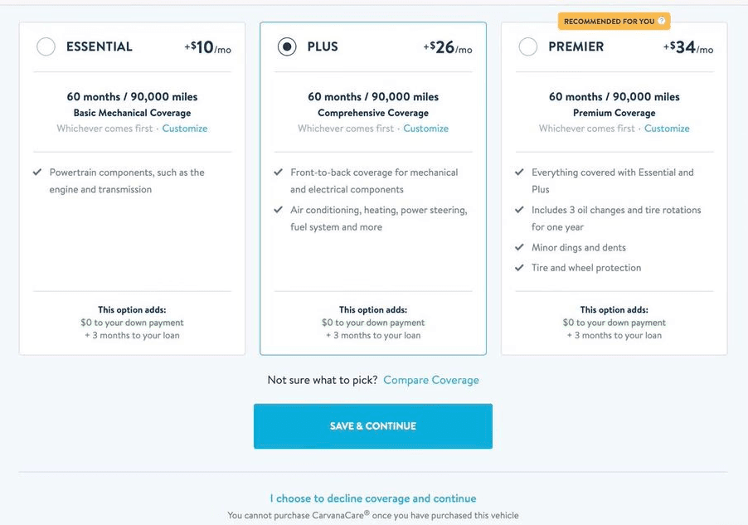This screenshot has width=748, height=525.
Task: Decline coverage and continue
Action: point(373,498)
